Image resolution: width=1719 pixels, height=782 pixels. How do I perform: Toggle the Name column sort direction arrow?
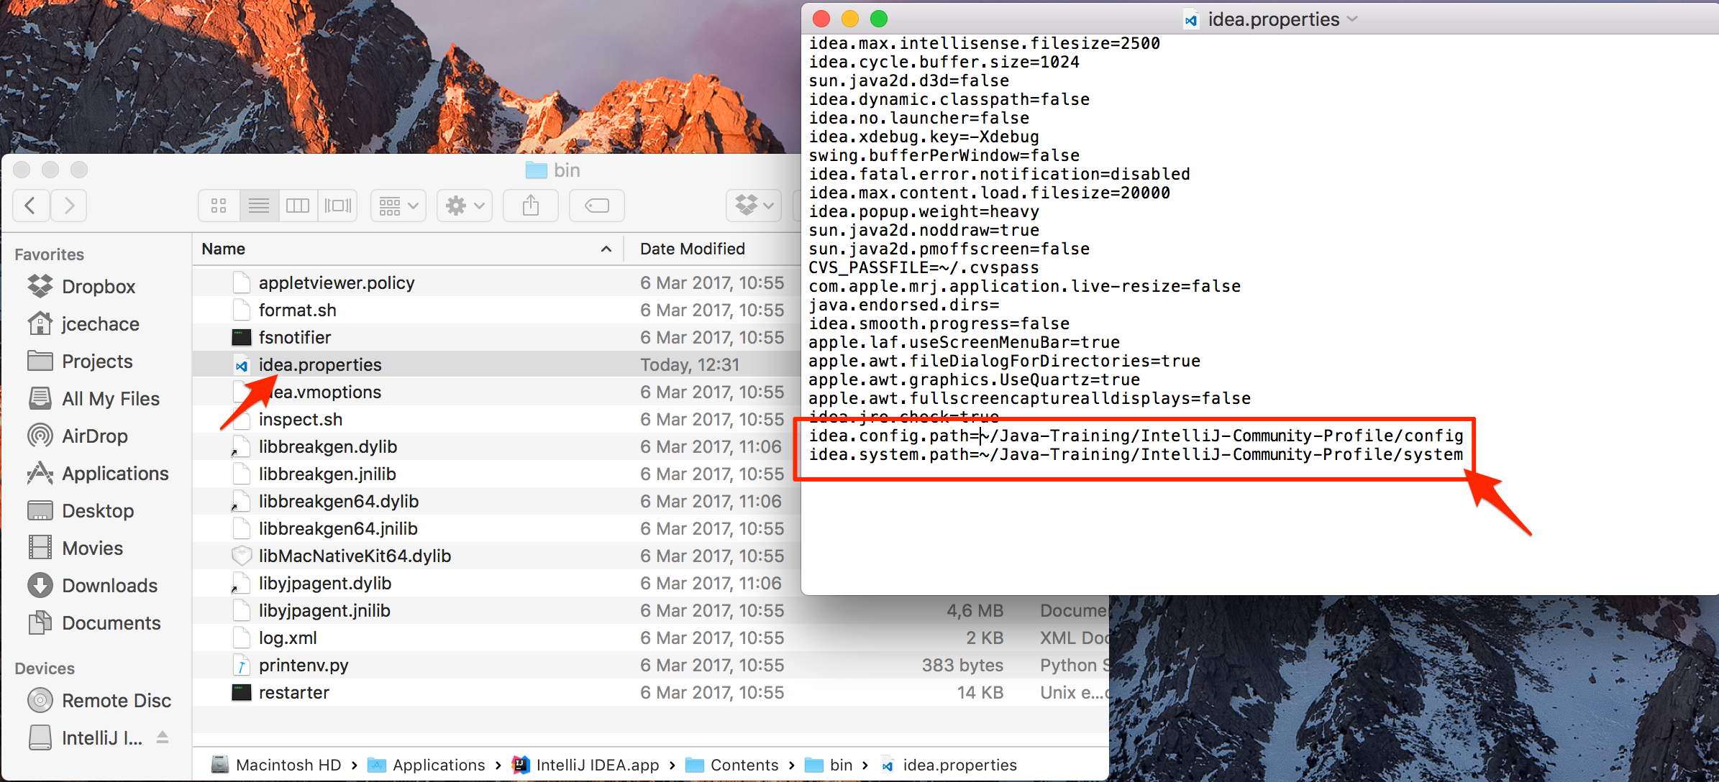pyautogui.click(x=606, y=249)
